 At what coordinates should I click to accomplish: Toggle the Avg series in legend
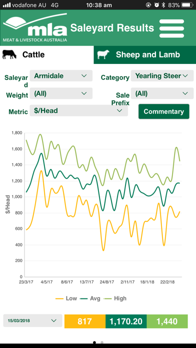[x=90, y=298]
